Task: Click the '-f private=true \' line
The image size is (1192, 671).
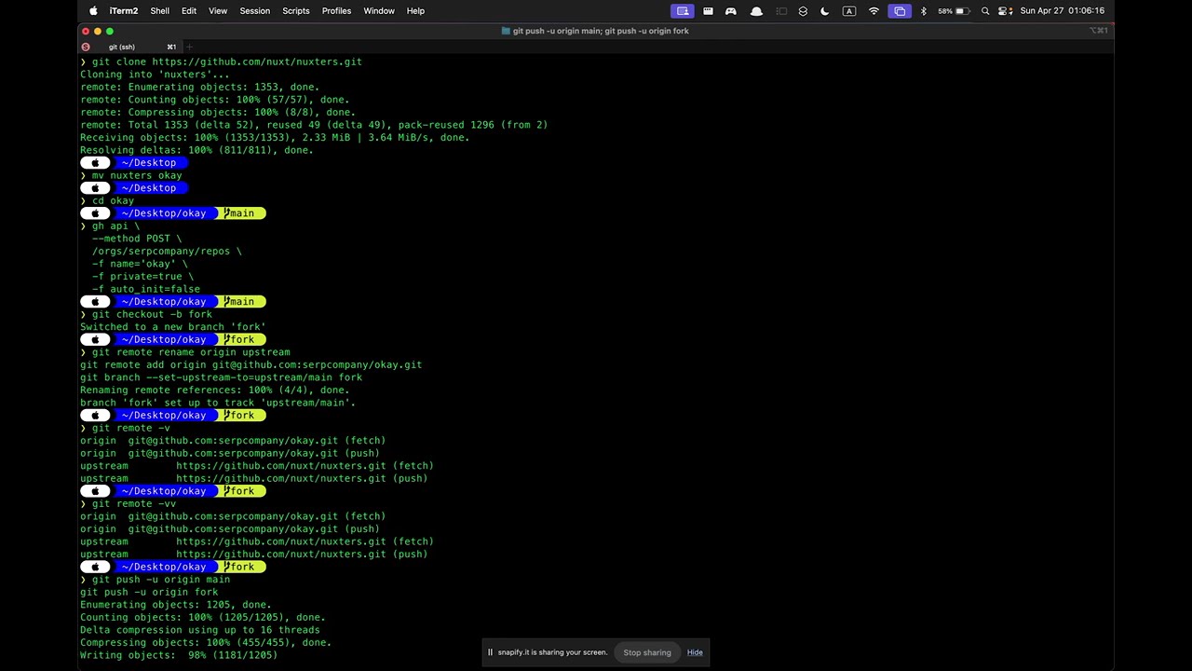Action: pos(142,276)
